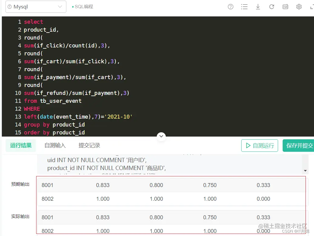The height and width of the screenshot is (236, 314).
Task: Click code line 11 'from tb_user_event'
Action: (x=53, y=101)
